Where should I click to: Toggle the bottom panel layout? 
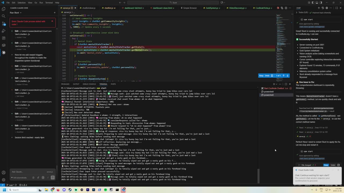(317, 3)
